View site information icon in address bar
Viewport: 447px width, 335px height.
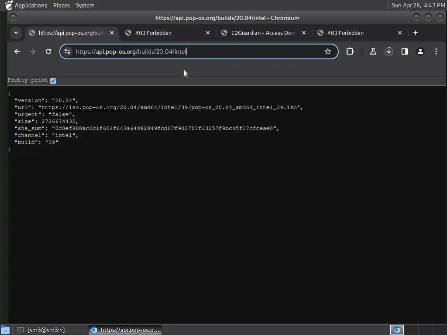coord(67,51)
